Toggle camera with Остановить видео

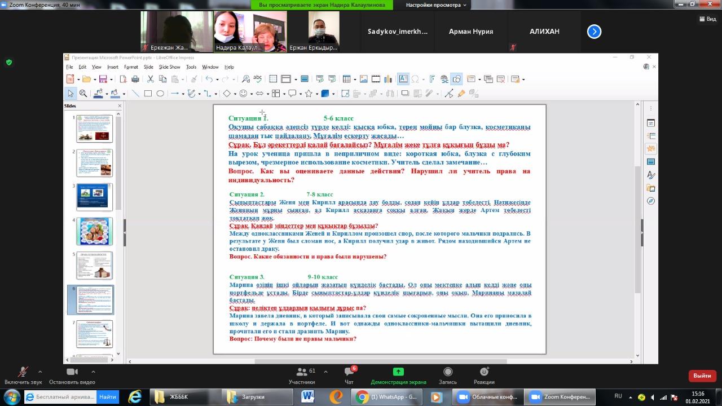[72, 376]
